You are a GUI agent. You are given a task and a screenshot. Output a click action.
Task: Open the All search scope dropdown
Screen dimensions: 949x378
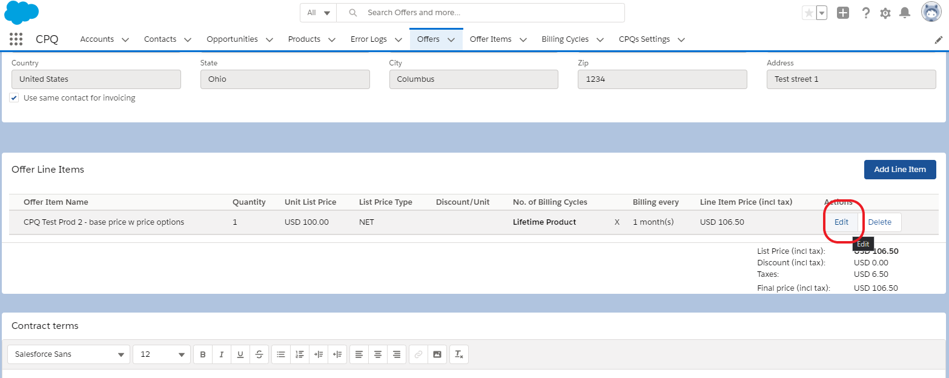point(319,13)
